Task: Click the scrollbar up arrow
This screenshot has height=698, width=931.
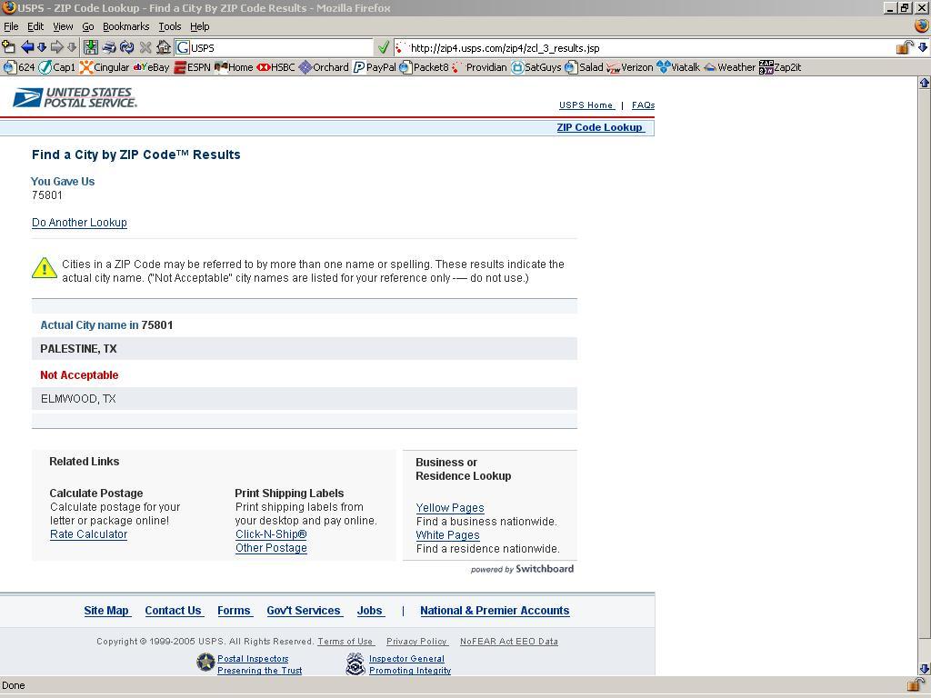Action: [x=925, y=83]
